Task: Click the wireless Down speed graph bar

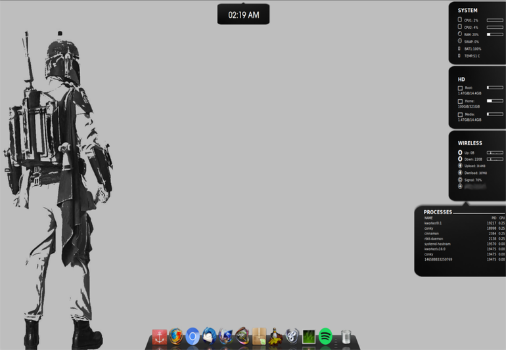Action: point(495,159)
